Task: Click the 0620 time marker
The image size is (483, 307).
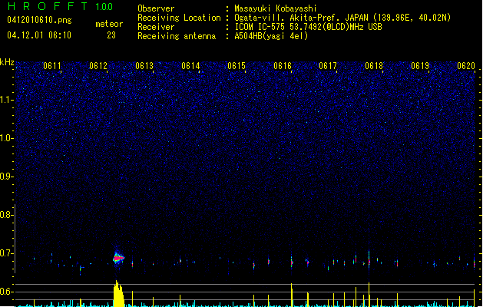Action: (466, 66)
